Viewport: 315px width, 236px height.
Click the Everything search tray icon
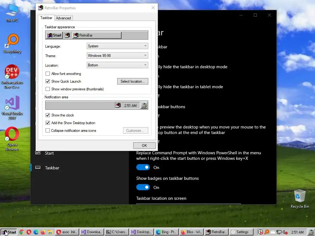click(x=267, y=232)
